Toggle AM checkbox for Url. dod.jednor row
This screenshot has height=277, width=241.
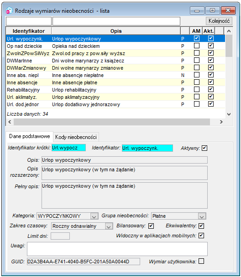tap(197, 104)
